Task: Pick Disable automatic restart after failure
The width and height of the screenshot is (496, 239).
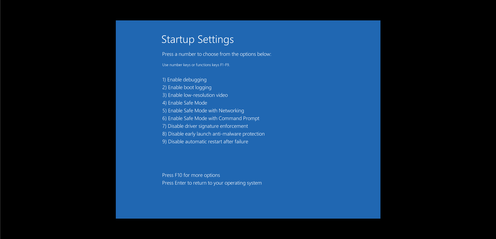Action: click(205, 142)
